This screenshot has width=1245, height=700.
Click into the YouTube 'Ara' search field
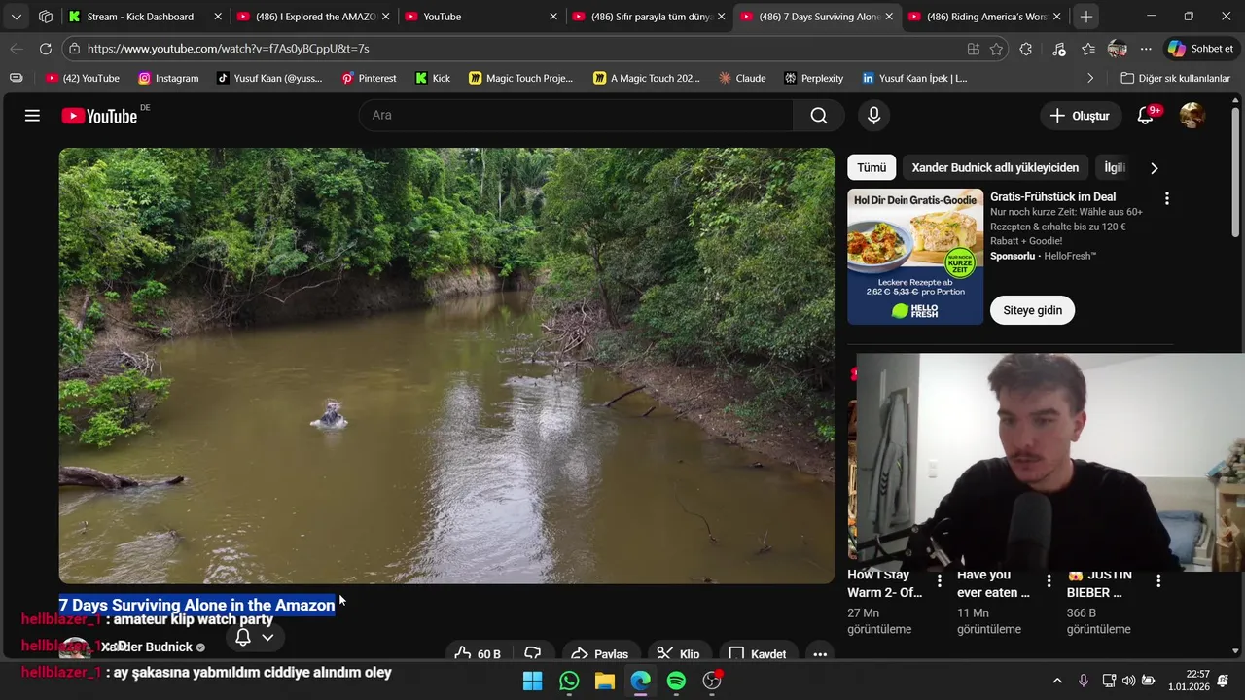tap(576, 116)
